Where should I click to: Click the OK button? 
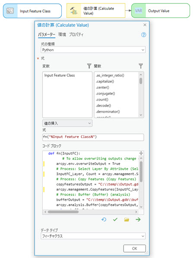pos(135,249)
